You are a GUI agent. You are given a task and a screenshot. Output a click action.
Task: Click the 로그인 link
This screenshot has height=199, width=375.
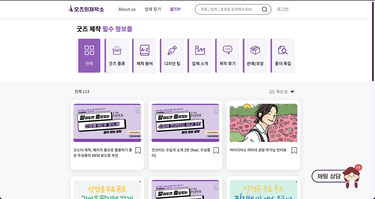[x=283, y=9]
